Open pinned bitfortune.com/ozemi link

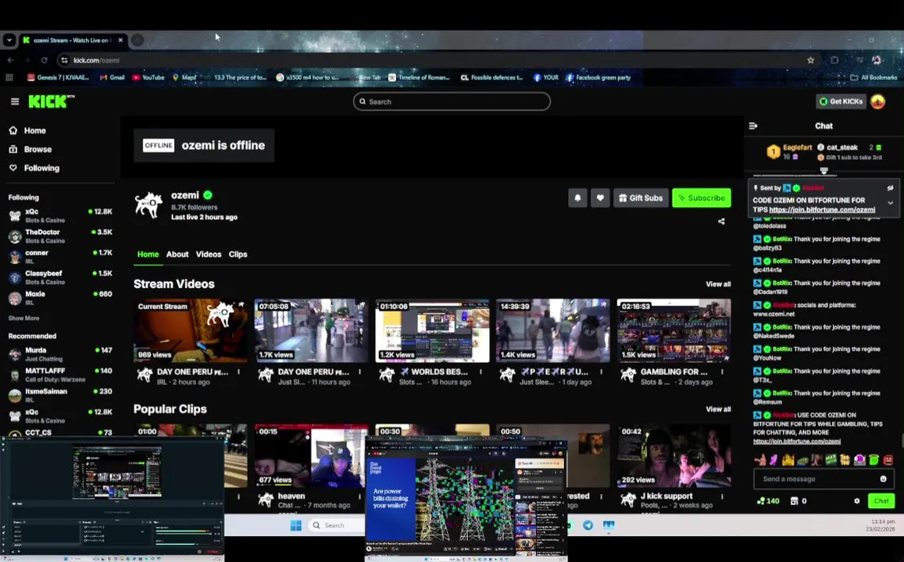[x=821, y=210]
